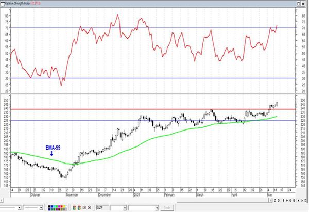Click the Relative Strength Index title text
This screenshot has height=212, width=309.
coord(18,3)
